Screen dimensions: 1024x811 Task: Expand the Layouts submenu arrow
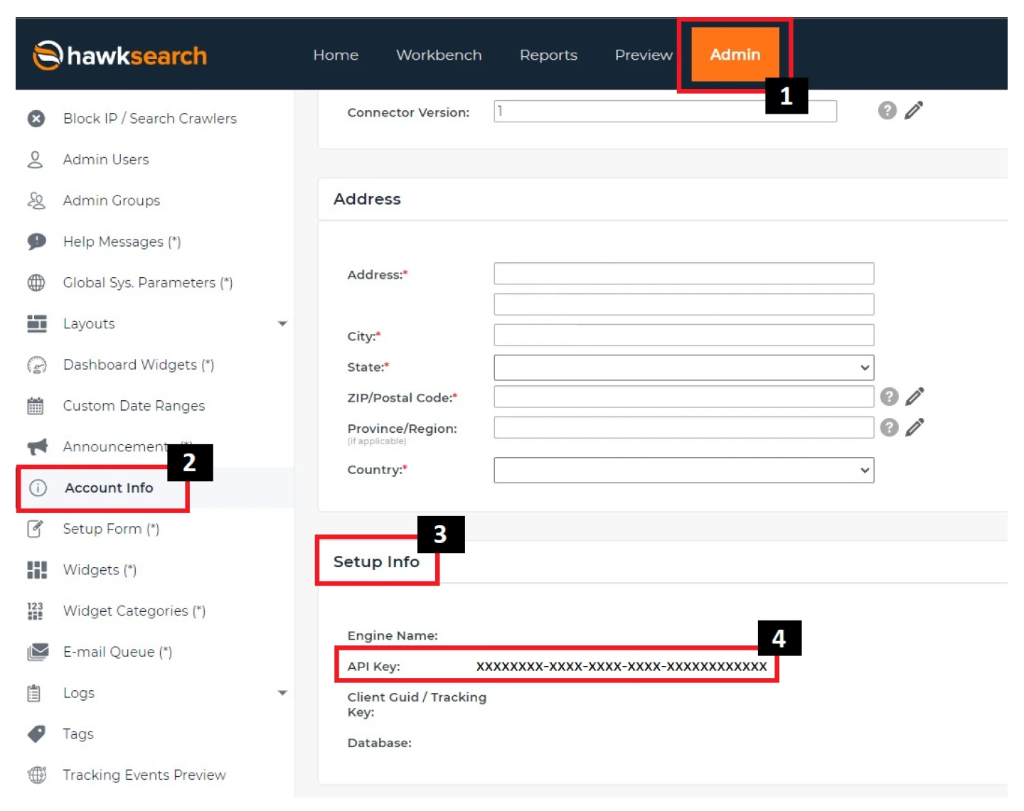282,323
